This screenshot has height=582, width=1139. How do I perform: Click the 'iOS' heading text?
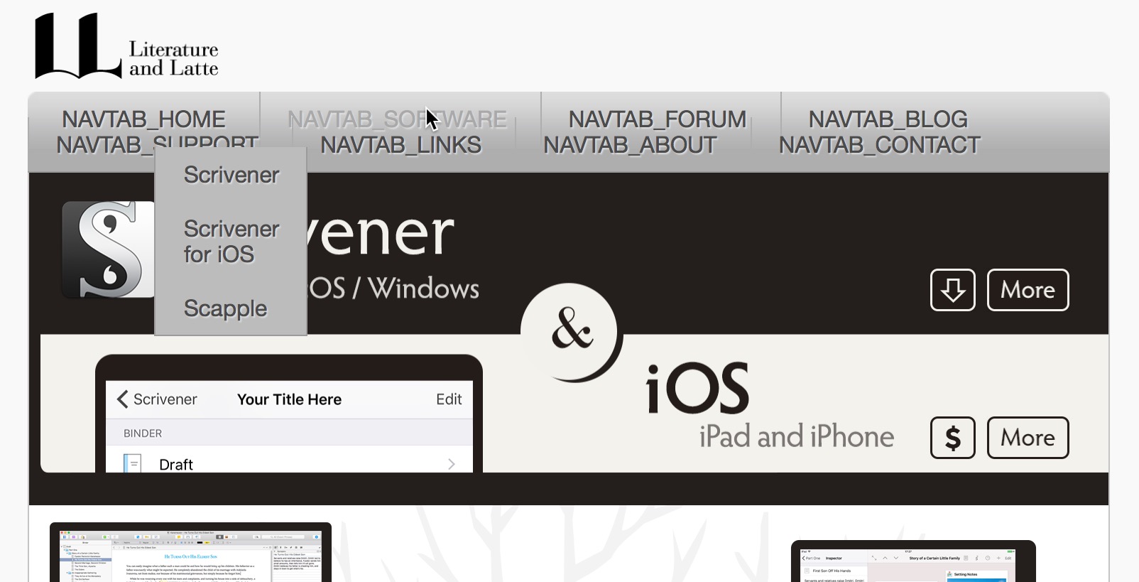coord(697,388)
